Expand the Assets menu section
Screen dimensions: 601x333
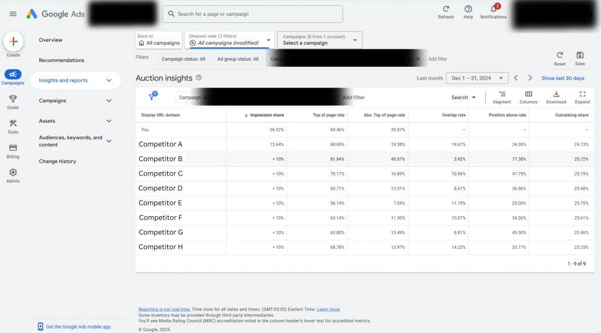tap(109, 121)
